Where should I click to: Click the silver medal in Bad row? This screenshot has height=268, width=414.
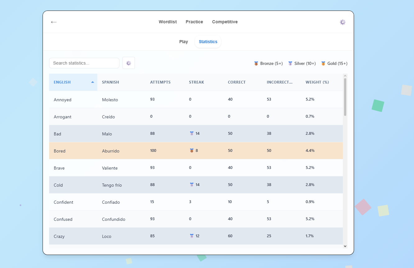point(192,134)
